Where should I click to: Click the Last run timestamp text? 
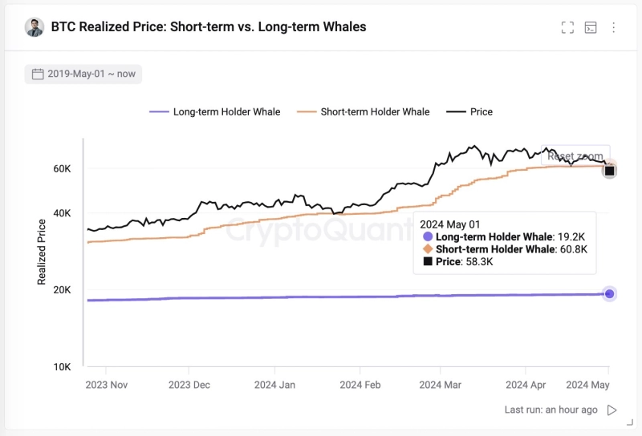[x=551, y=410]
